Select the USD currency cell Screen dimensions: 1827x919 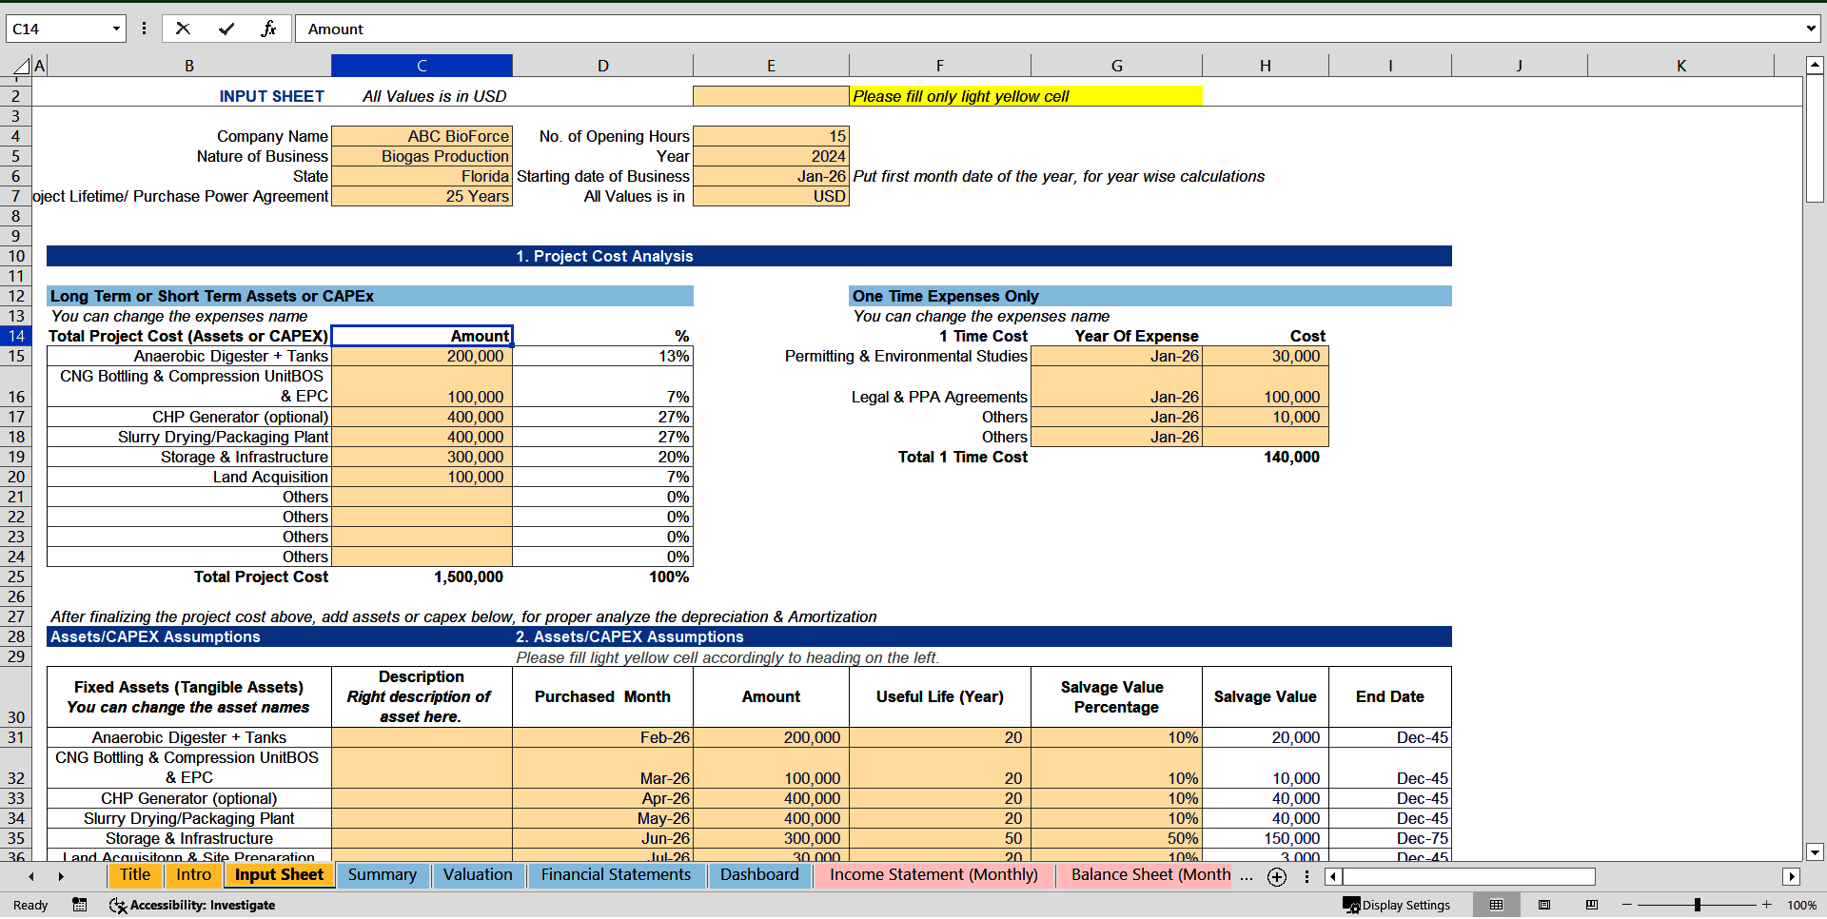click(x=771, y=196)
